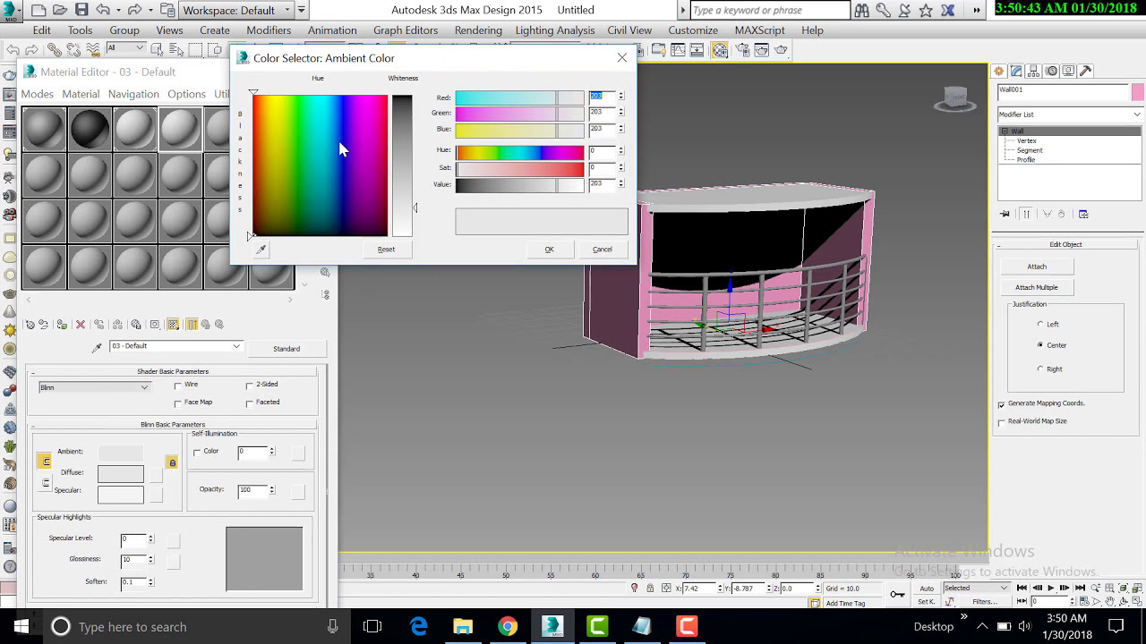
Task: Open the Modifier List dropdown
Action: (1070, 114)
